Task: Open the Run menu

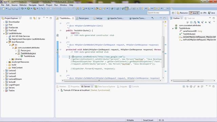Action: point(56,5)
